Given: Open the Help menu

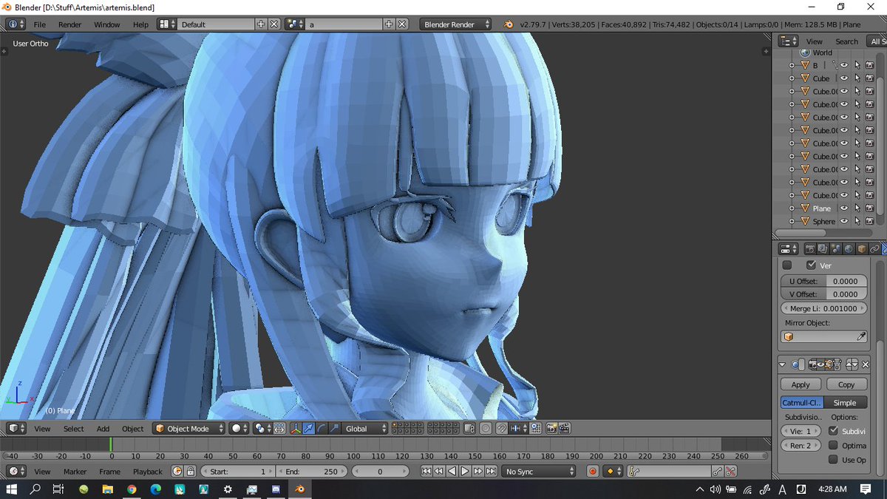Looking at the screenshot, I should pos(140,24).
